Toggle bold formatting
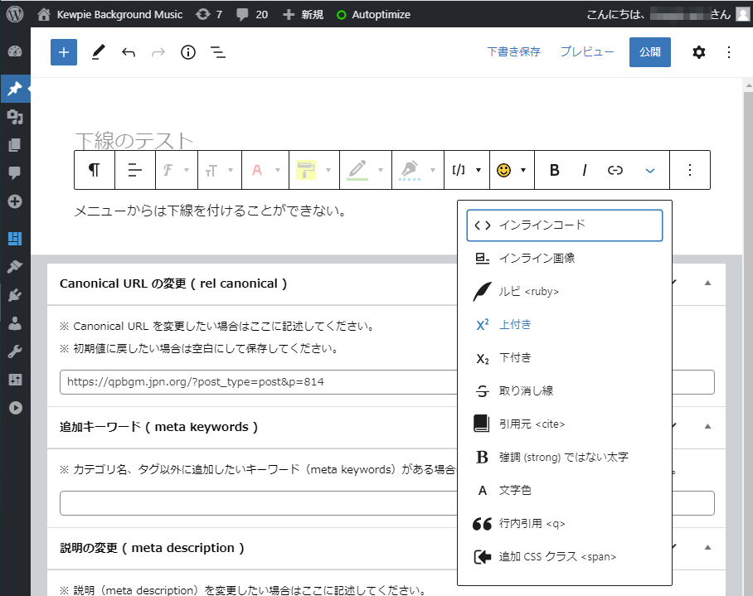 coord(554,170)
